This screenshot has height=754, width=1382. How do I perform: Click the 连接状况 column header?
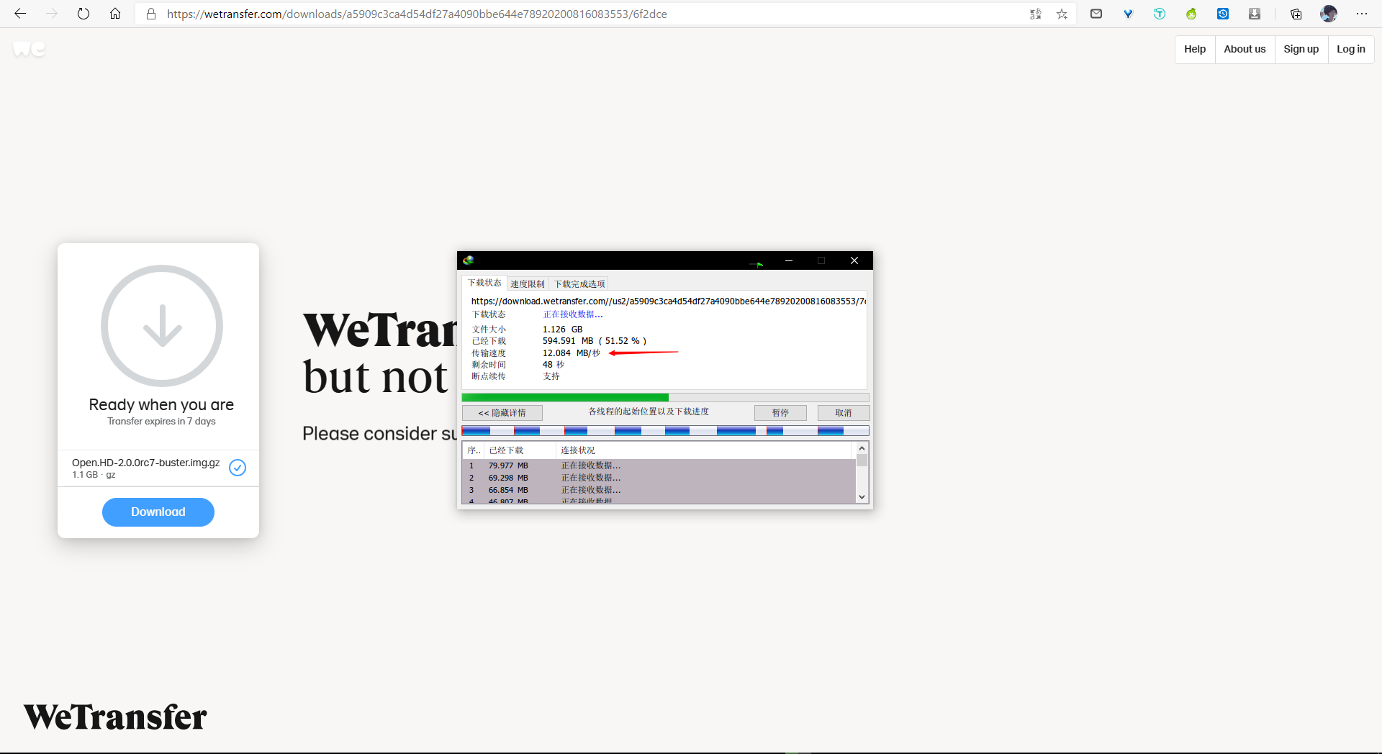(704, 450)
